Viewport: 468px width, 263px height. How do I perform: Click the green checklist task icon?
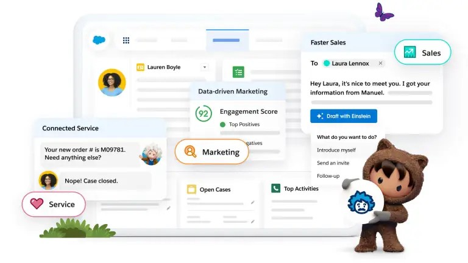(x=238, y=72)
